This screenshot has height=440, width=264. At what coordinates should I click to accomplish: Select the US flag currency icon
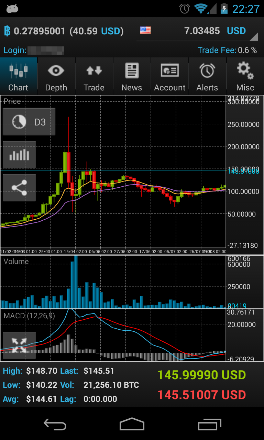pyautogui.click(x=145, y=31)
